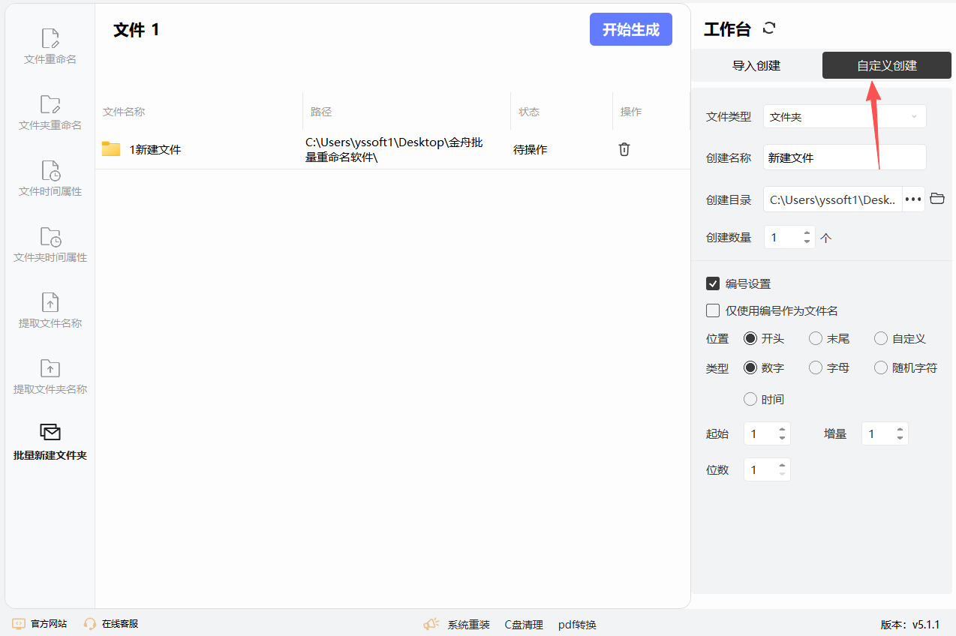Increase the 增量 value with up arrow
Screen dimensions: 956x636
point(900,430)
